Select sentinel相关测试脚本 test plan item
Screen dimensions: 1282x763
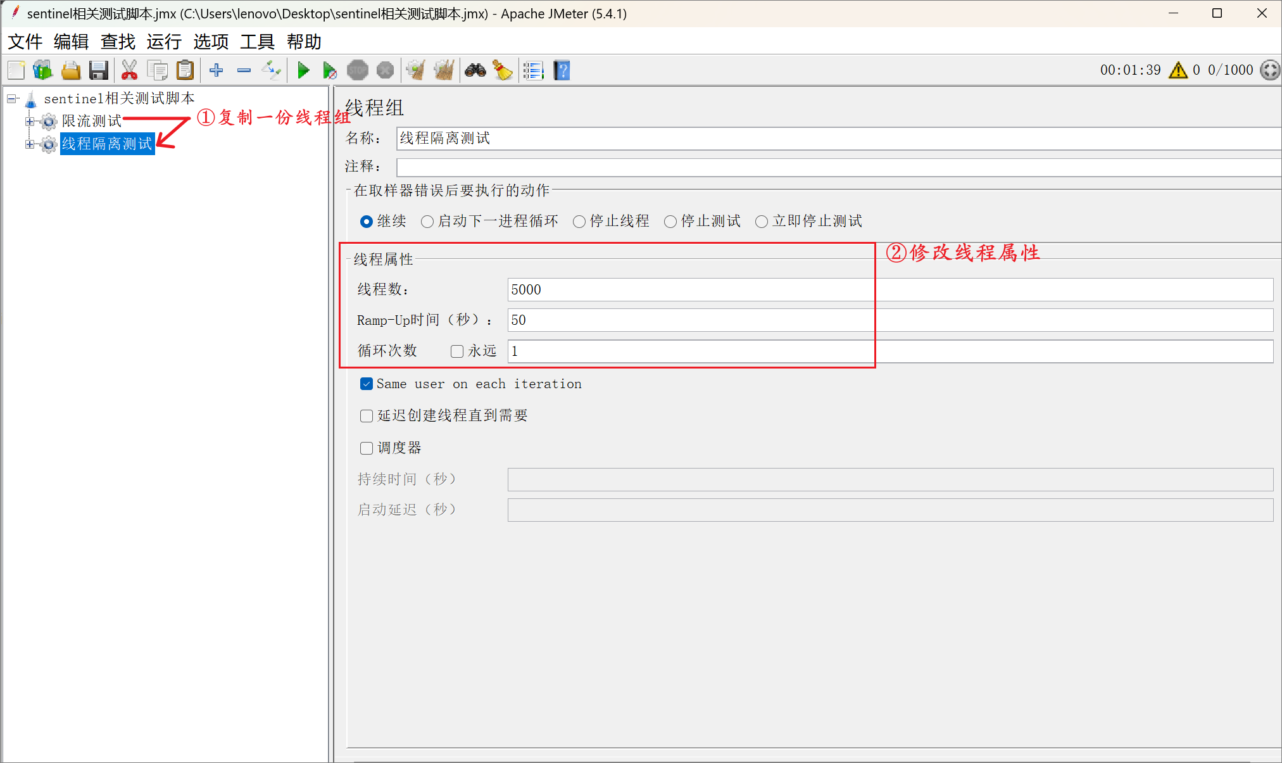(x=119, y=98)
